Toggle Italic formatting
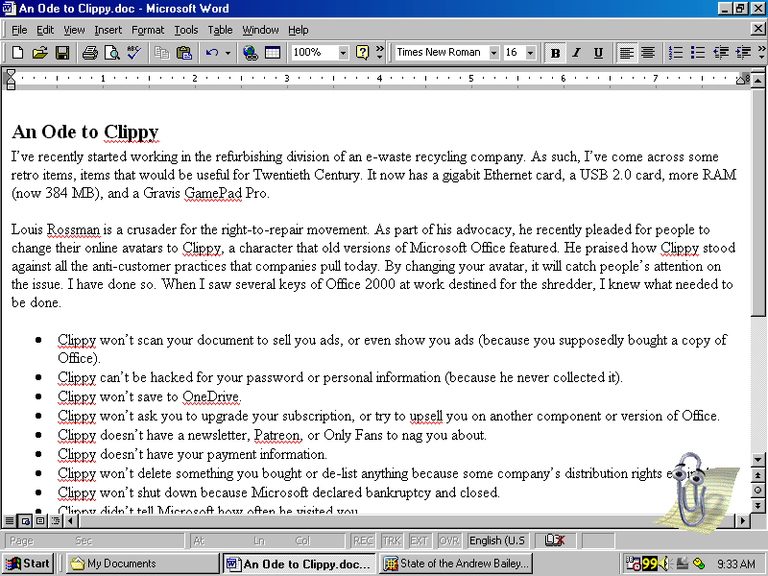The height and width of the screenshot is (576, 768). tap(577, 53)
